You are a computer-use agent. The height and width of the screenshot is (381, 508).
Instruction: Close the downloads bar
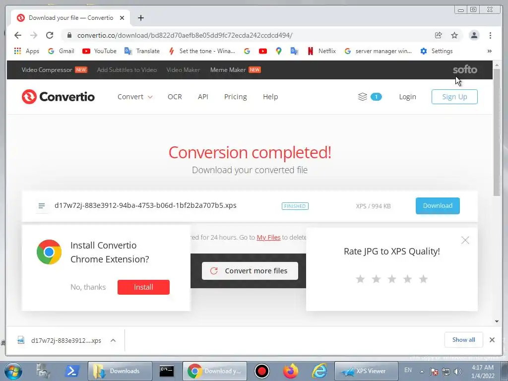[x=492, y=339]
